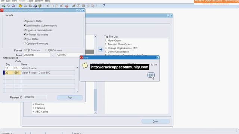Click the Edit Field pencil toolbar icon
Screen dimensions: 239x134
(x=74, y=6)
